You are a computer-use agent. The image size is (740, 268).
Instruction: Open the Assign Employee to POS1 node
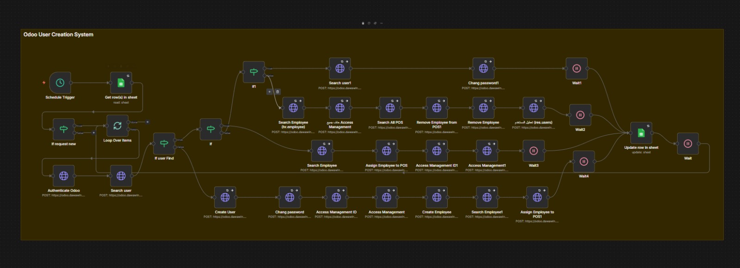click(537, 197)
